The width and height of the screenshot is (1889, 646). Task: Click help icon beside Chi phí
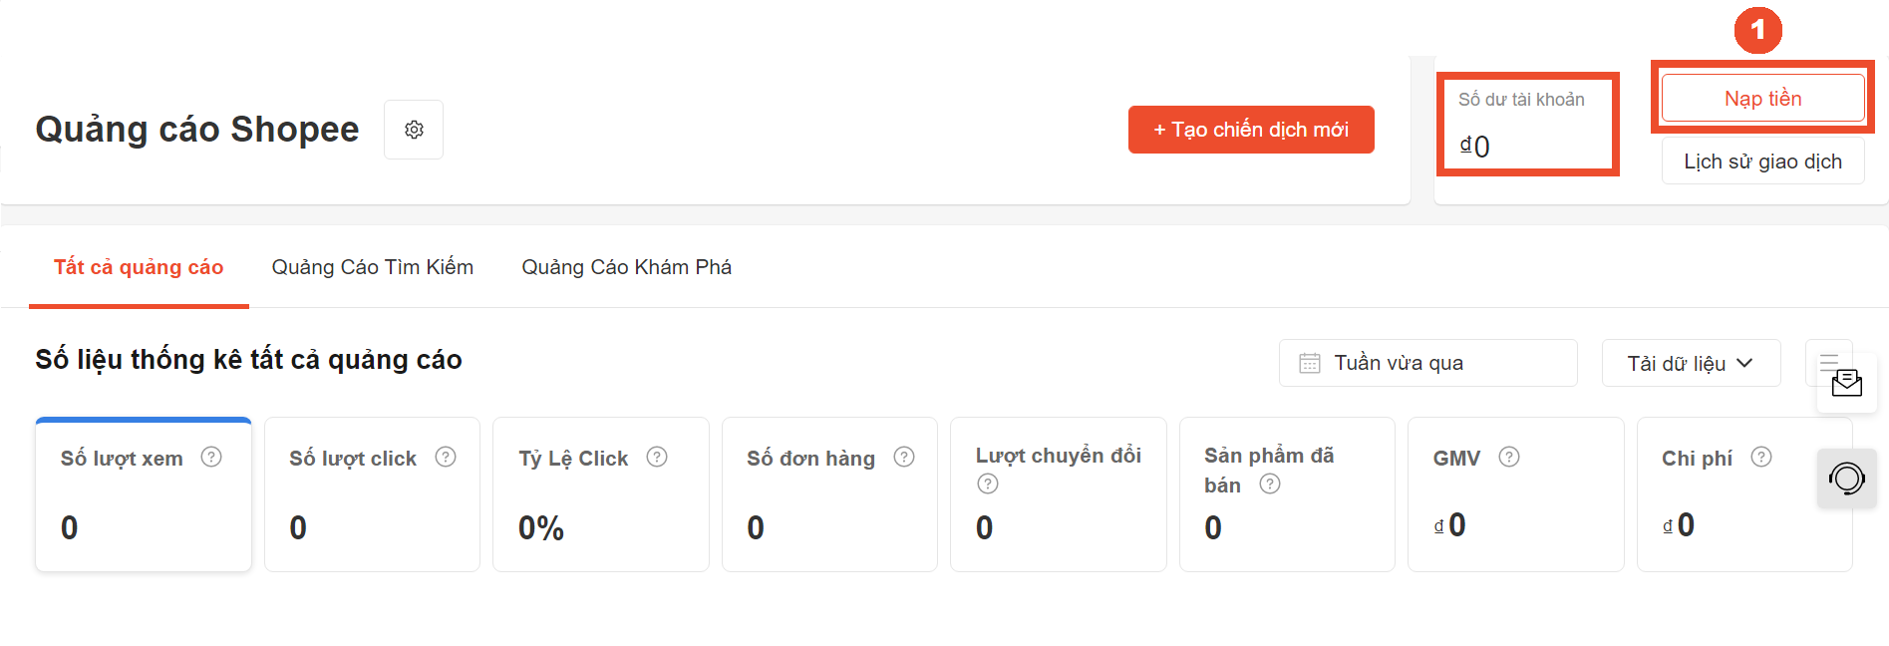[1761, 457]
